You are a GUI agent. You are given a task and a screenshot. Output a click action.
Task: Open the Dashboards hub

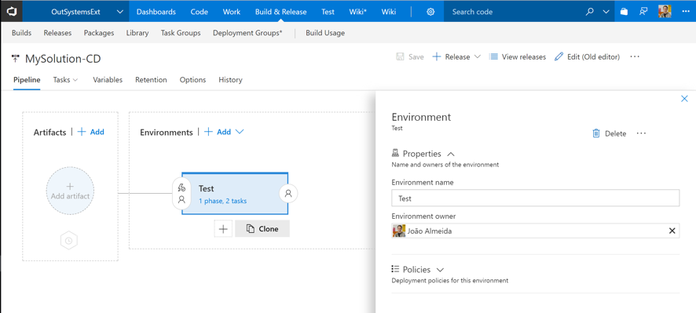tap(156, 12)
